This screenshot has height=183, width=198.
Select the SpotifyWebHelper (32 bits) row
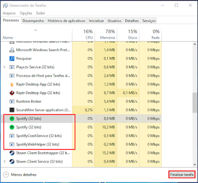[81, 144]
